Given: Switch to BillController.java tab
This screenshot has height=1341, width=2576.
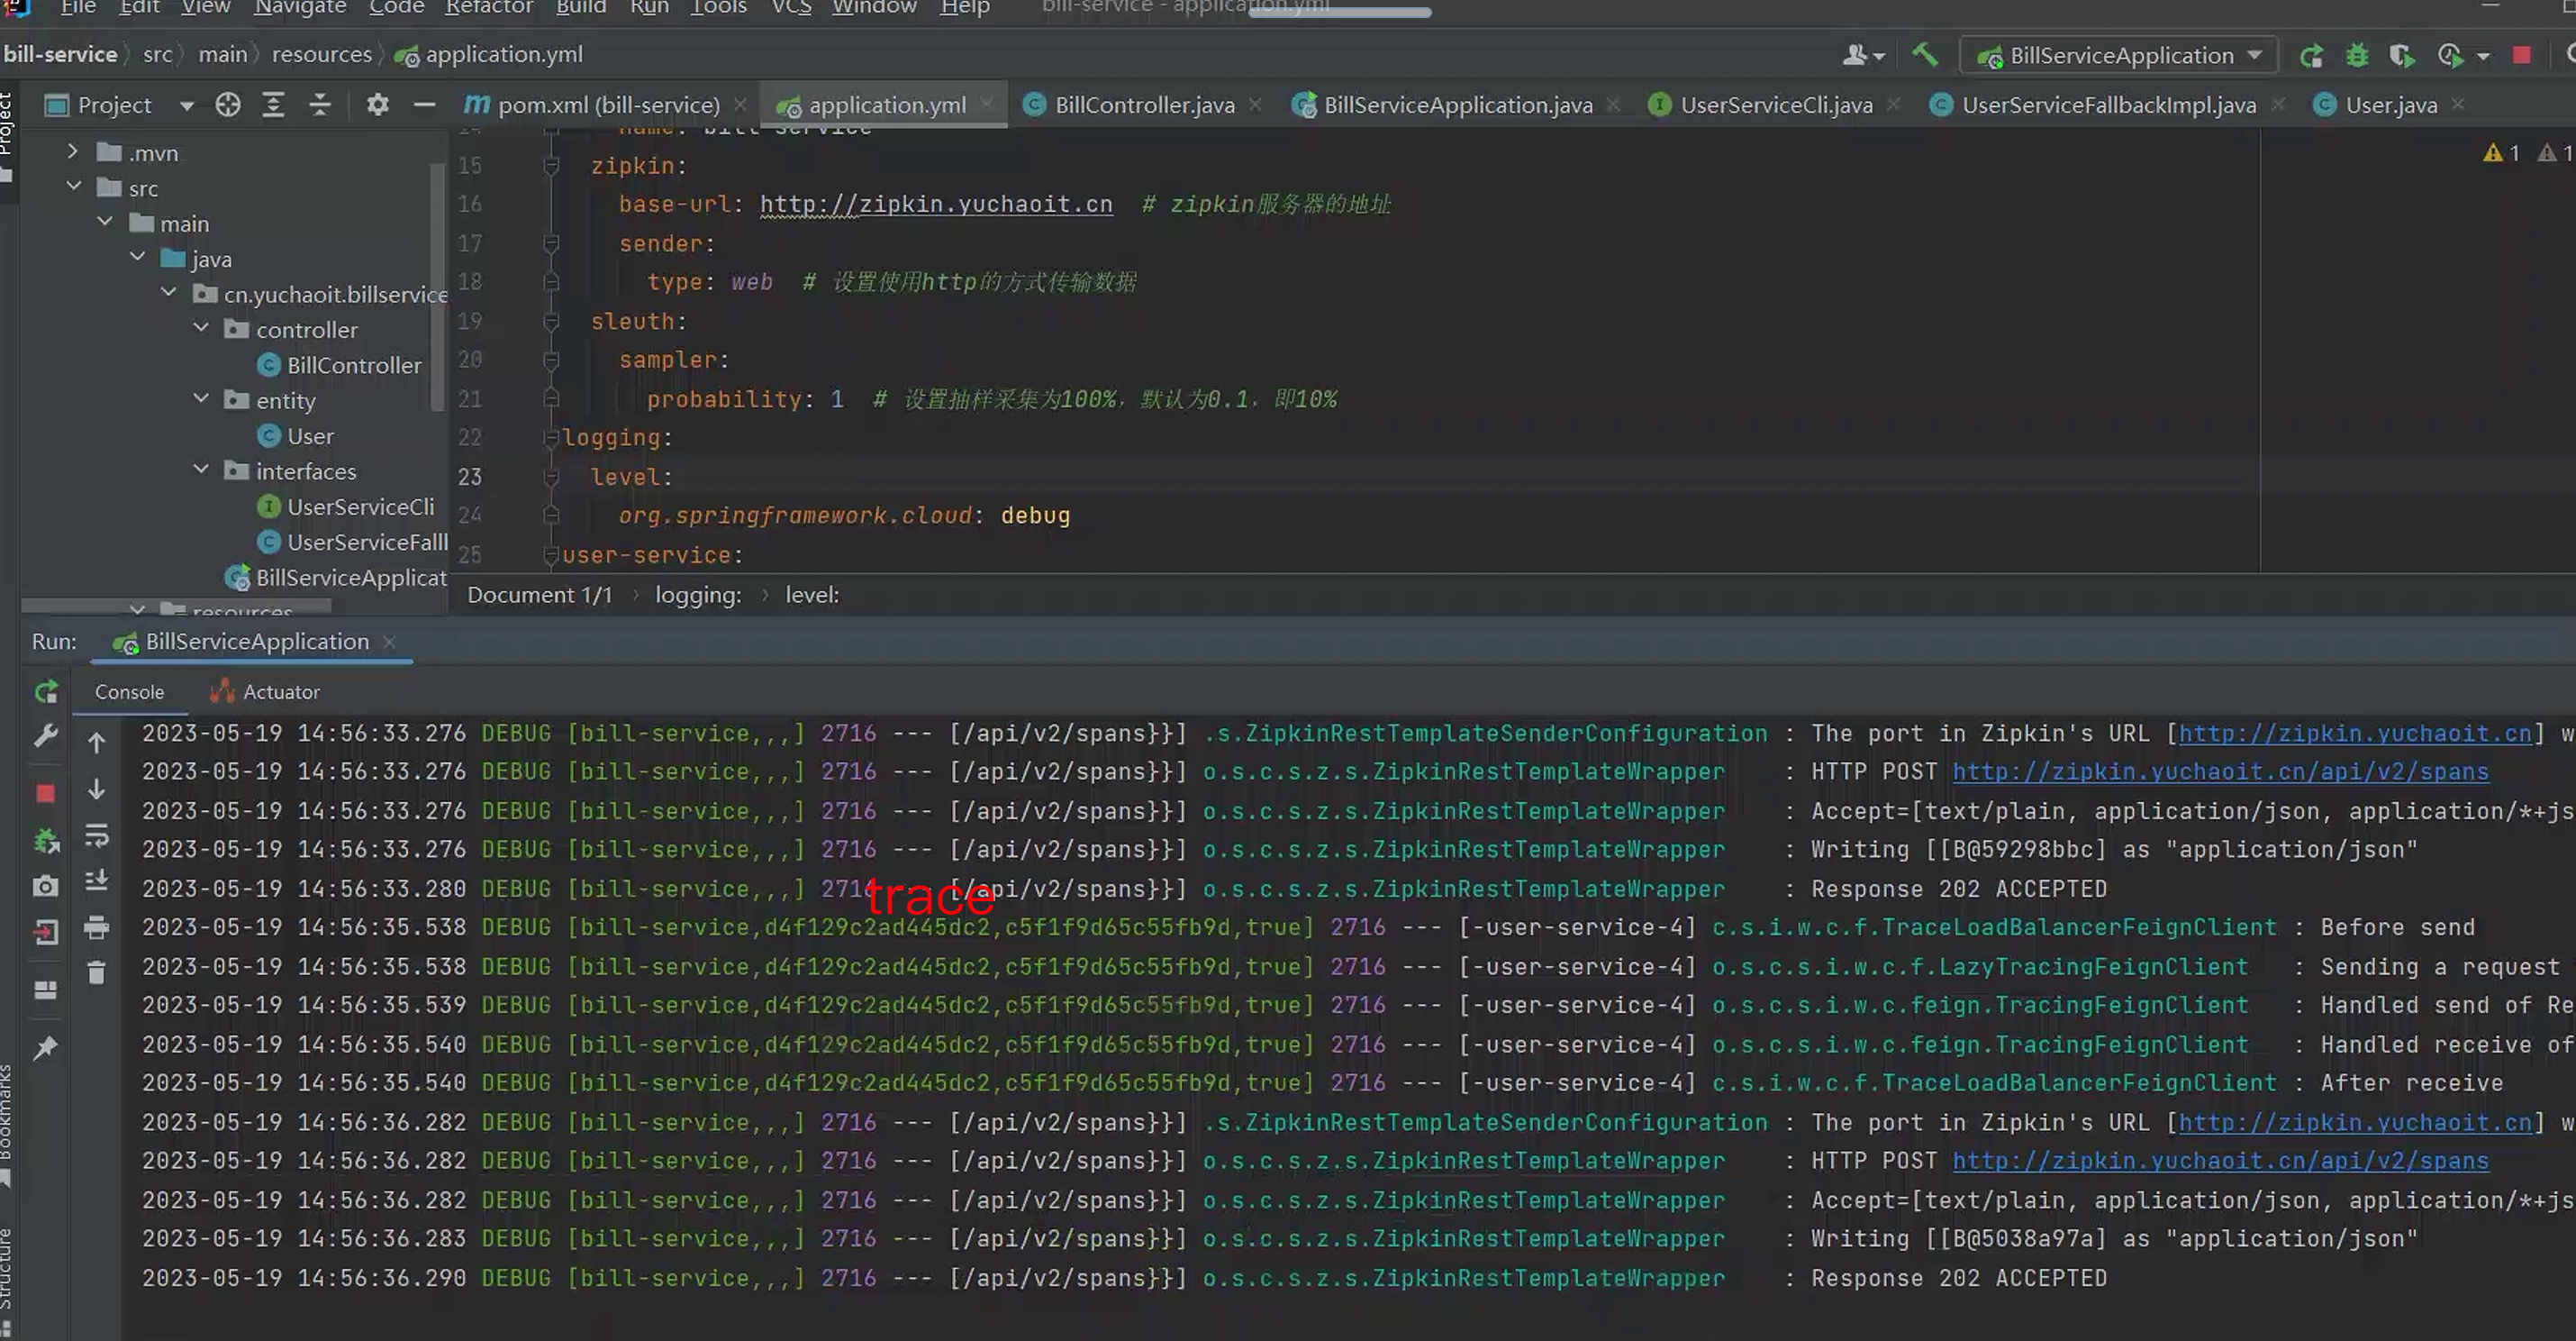Looking at the screenshot, I should [1143, 105].
